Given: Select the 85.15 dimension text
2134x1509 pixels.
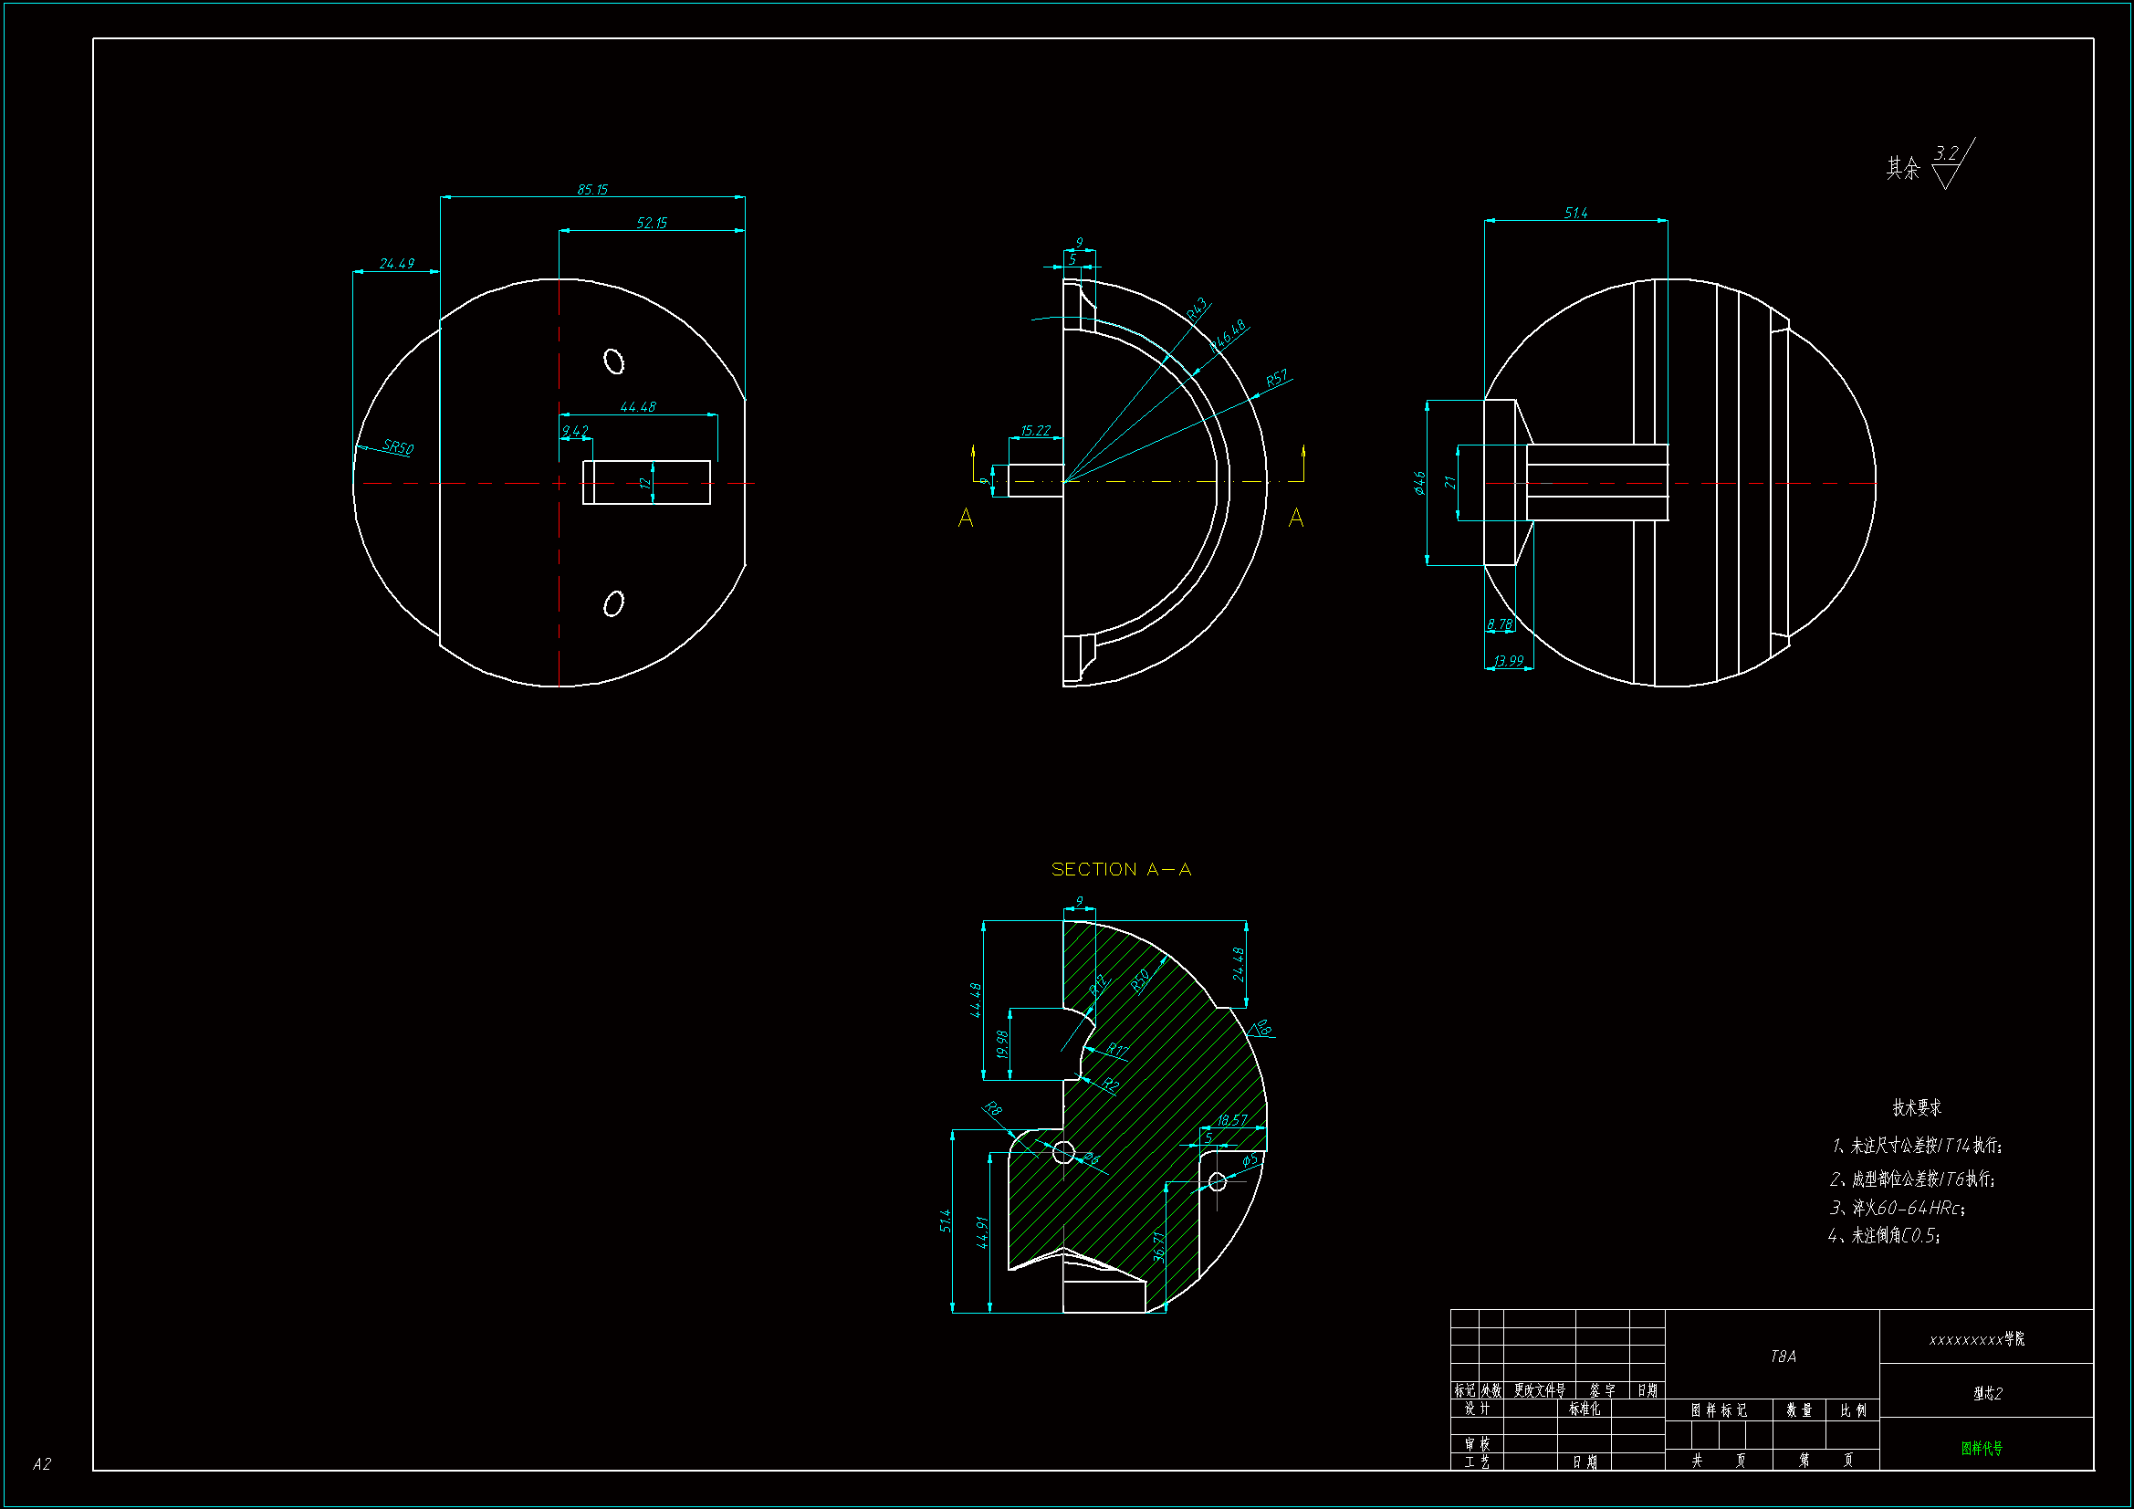Looking at the screenshot, I should 592,190.
